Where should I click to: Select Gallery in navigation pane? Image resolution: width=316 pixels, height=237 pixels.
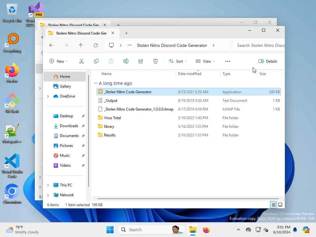65,86
